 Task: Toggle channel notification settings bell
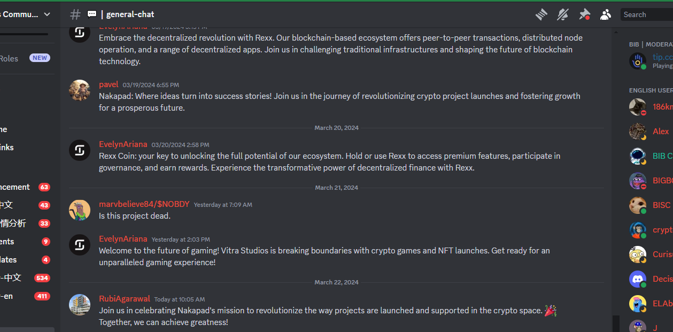coord(562,14)
